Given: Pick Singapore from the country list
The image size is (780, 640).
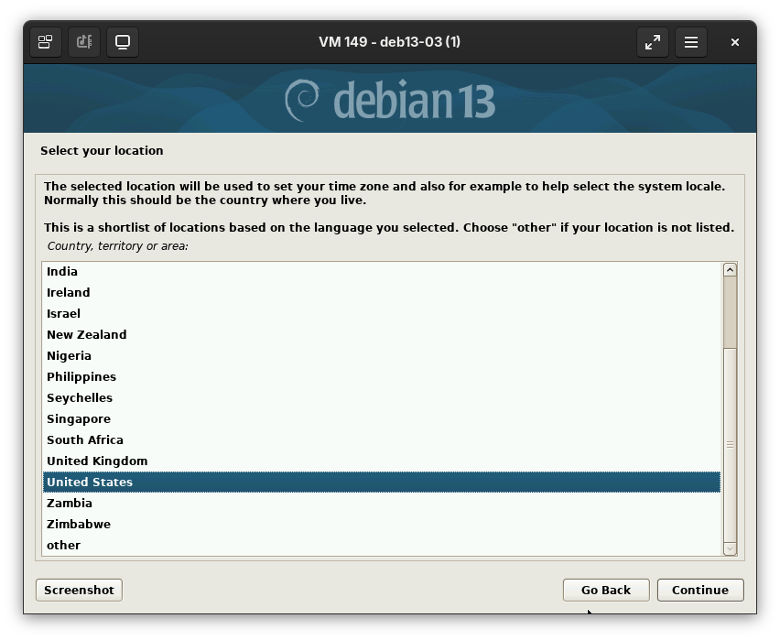Looking at the screenshot, I should pyautogui.click(x=79, y=418).
